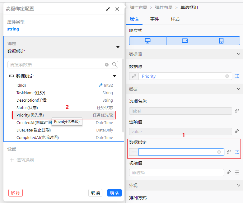The image size is (243, 203).
Task: Open the binding type dropdown
Action: pyautogui.click(x=118, y=47)
